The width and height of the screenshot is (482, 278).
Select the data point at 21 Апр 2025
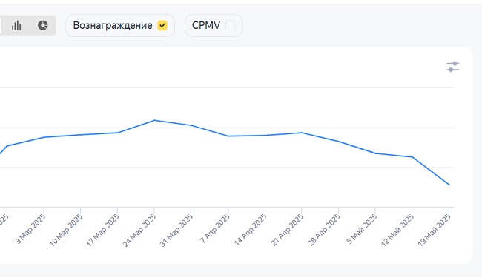pyautogui.click(x=302, y=133)
